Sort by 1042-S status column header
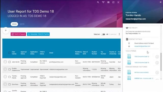This screenshot has width=163, height=92. (x=42, y=53)
